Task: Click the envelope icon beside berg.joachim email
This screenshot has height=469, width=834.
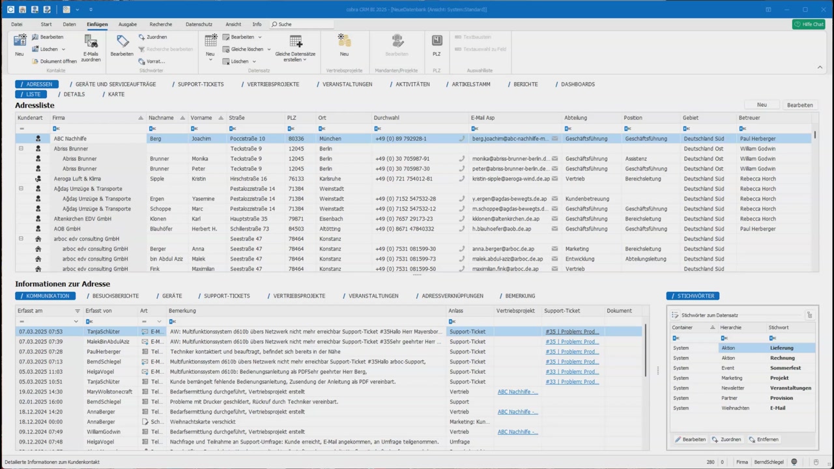Action: tap(555, 139)
